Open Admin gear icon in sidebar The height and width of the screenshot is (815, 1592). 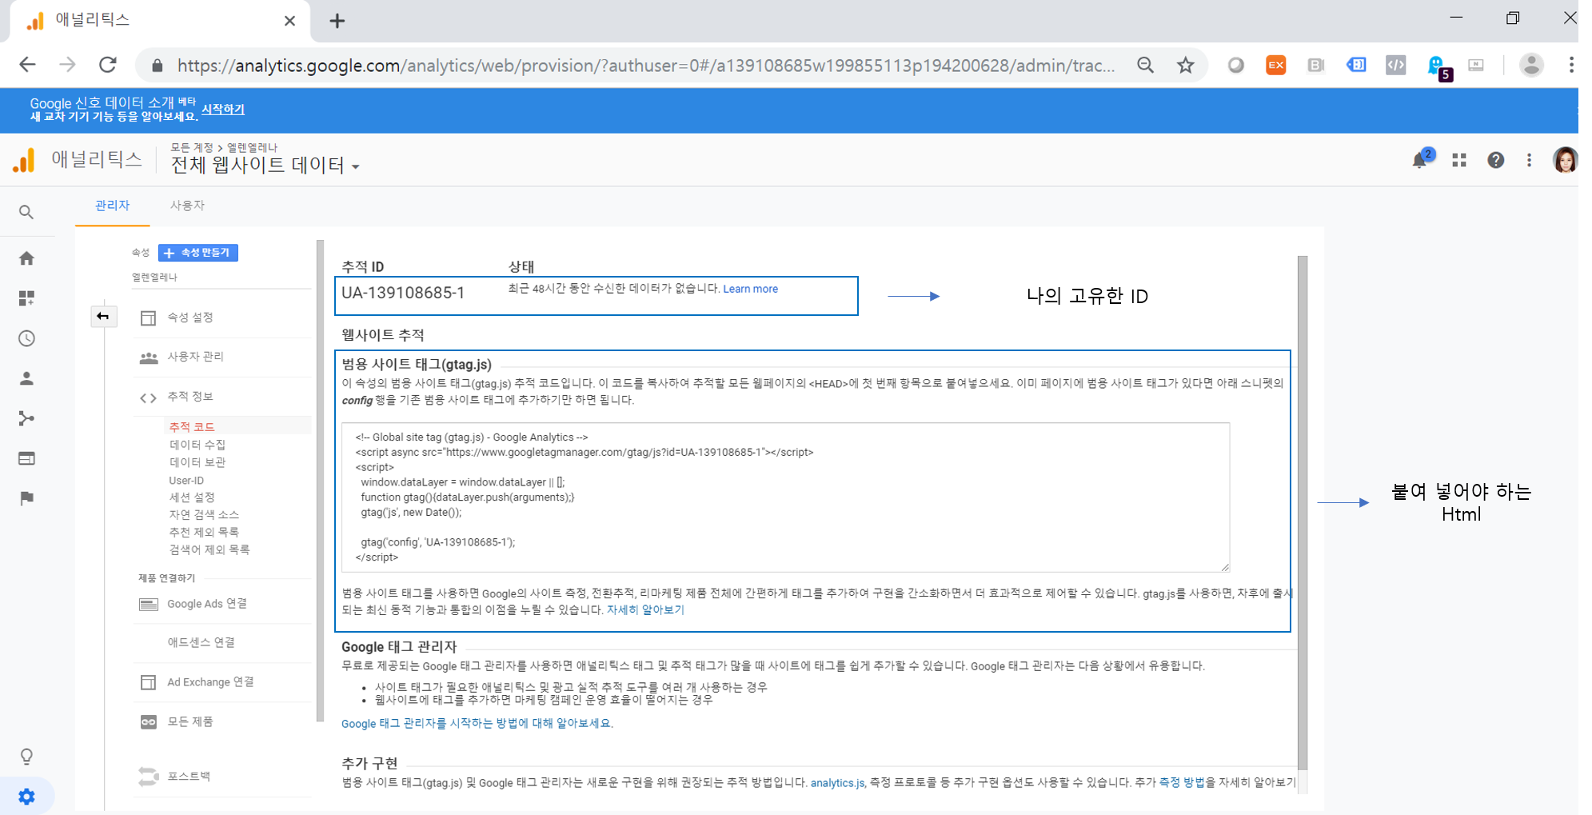click(26, 797)
